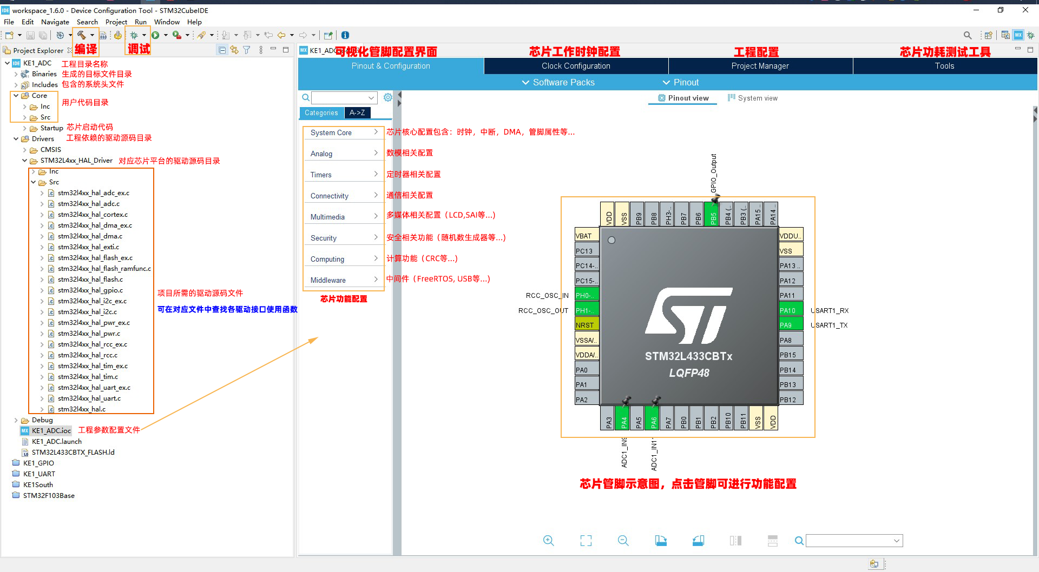This screenshot has width=1039, height=572.
Task: Open the Navigate menu
Action: 55,22
